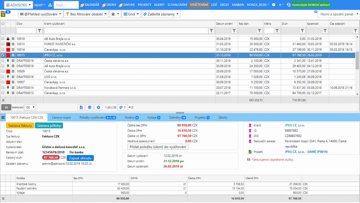Click the ÚKONY item with wrench icon

109,5
